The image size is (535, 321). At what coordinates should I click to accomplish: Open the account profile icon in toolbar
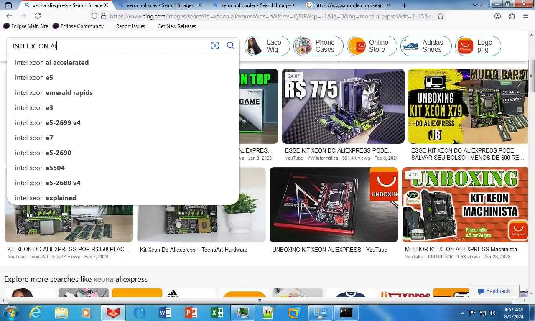497,16
